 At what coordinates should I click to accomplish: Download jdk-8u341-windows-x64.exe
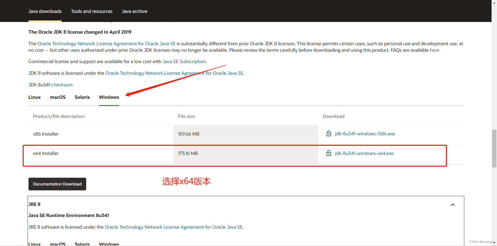(x=364, y=153)
